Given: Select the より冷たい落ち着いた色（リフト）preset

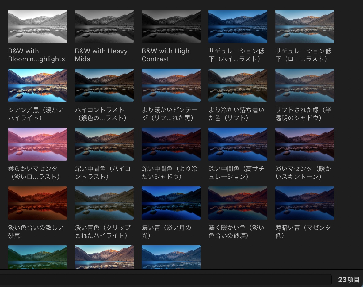Looking at the screenshot, I should pyautogui.click(x=238, y=85).
